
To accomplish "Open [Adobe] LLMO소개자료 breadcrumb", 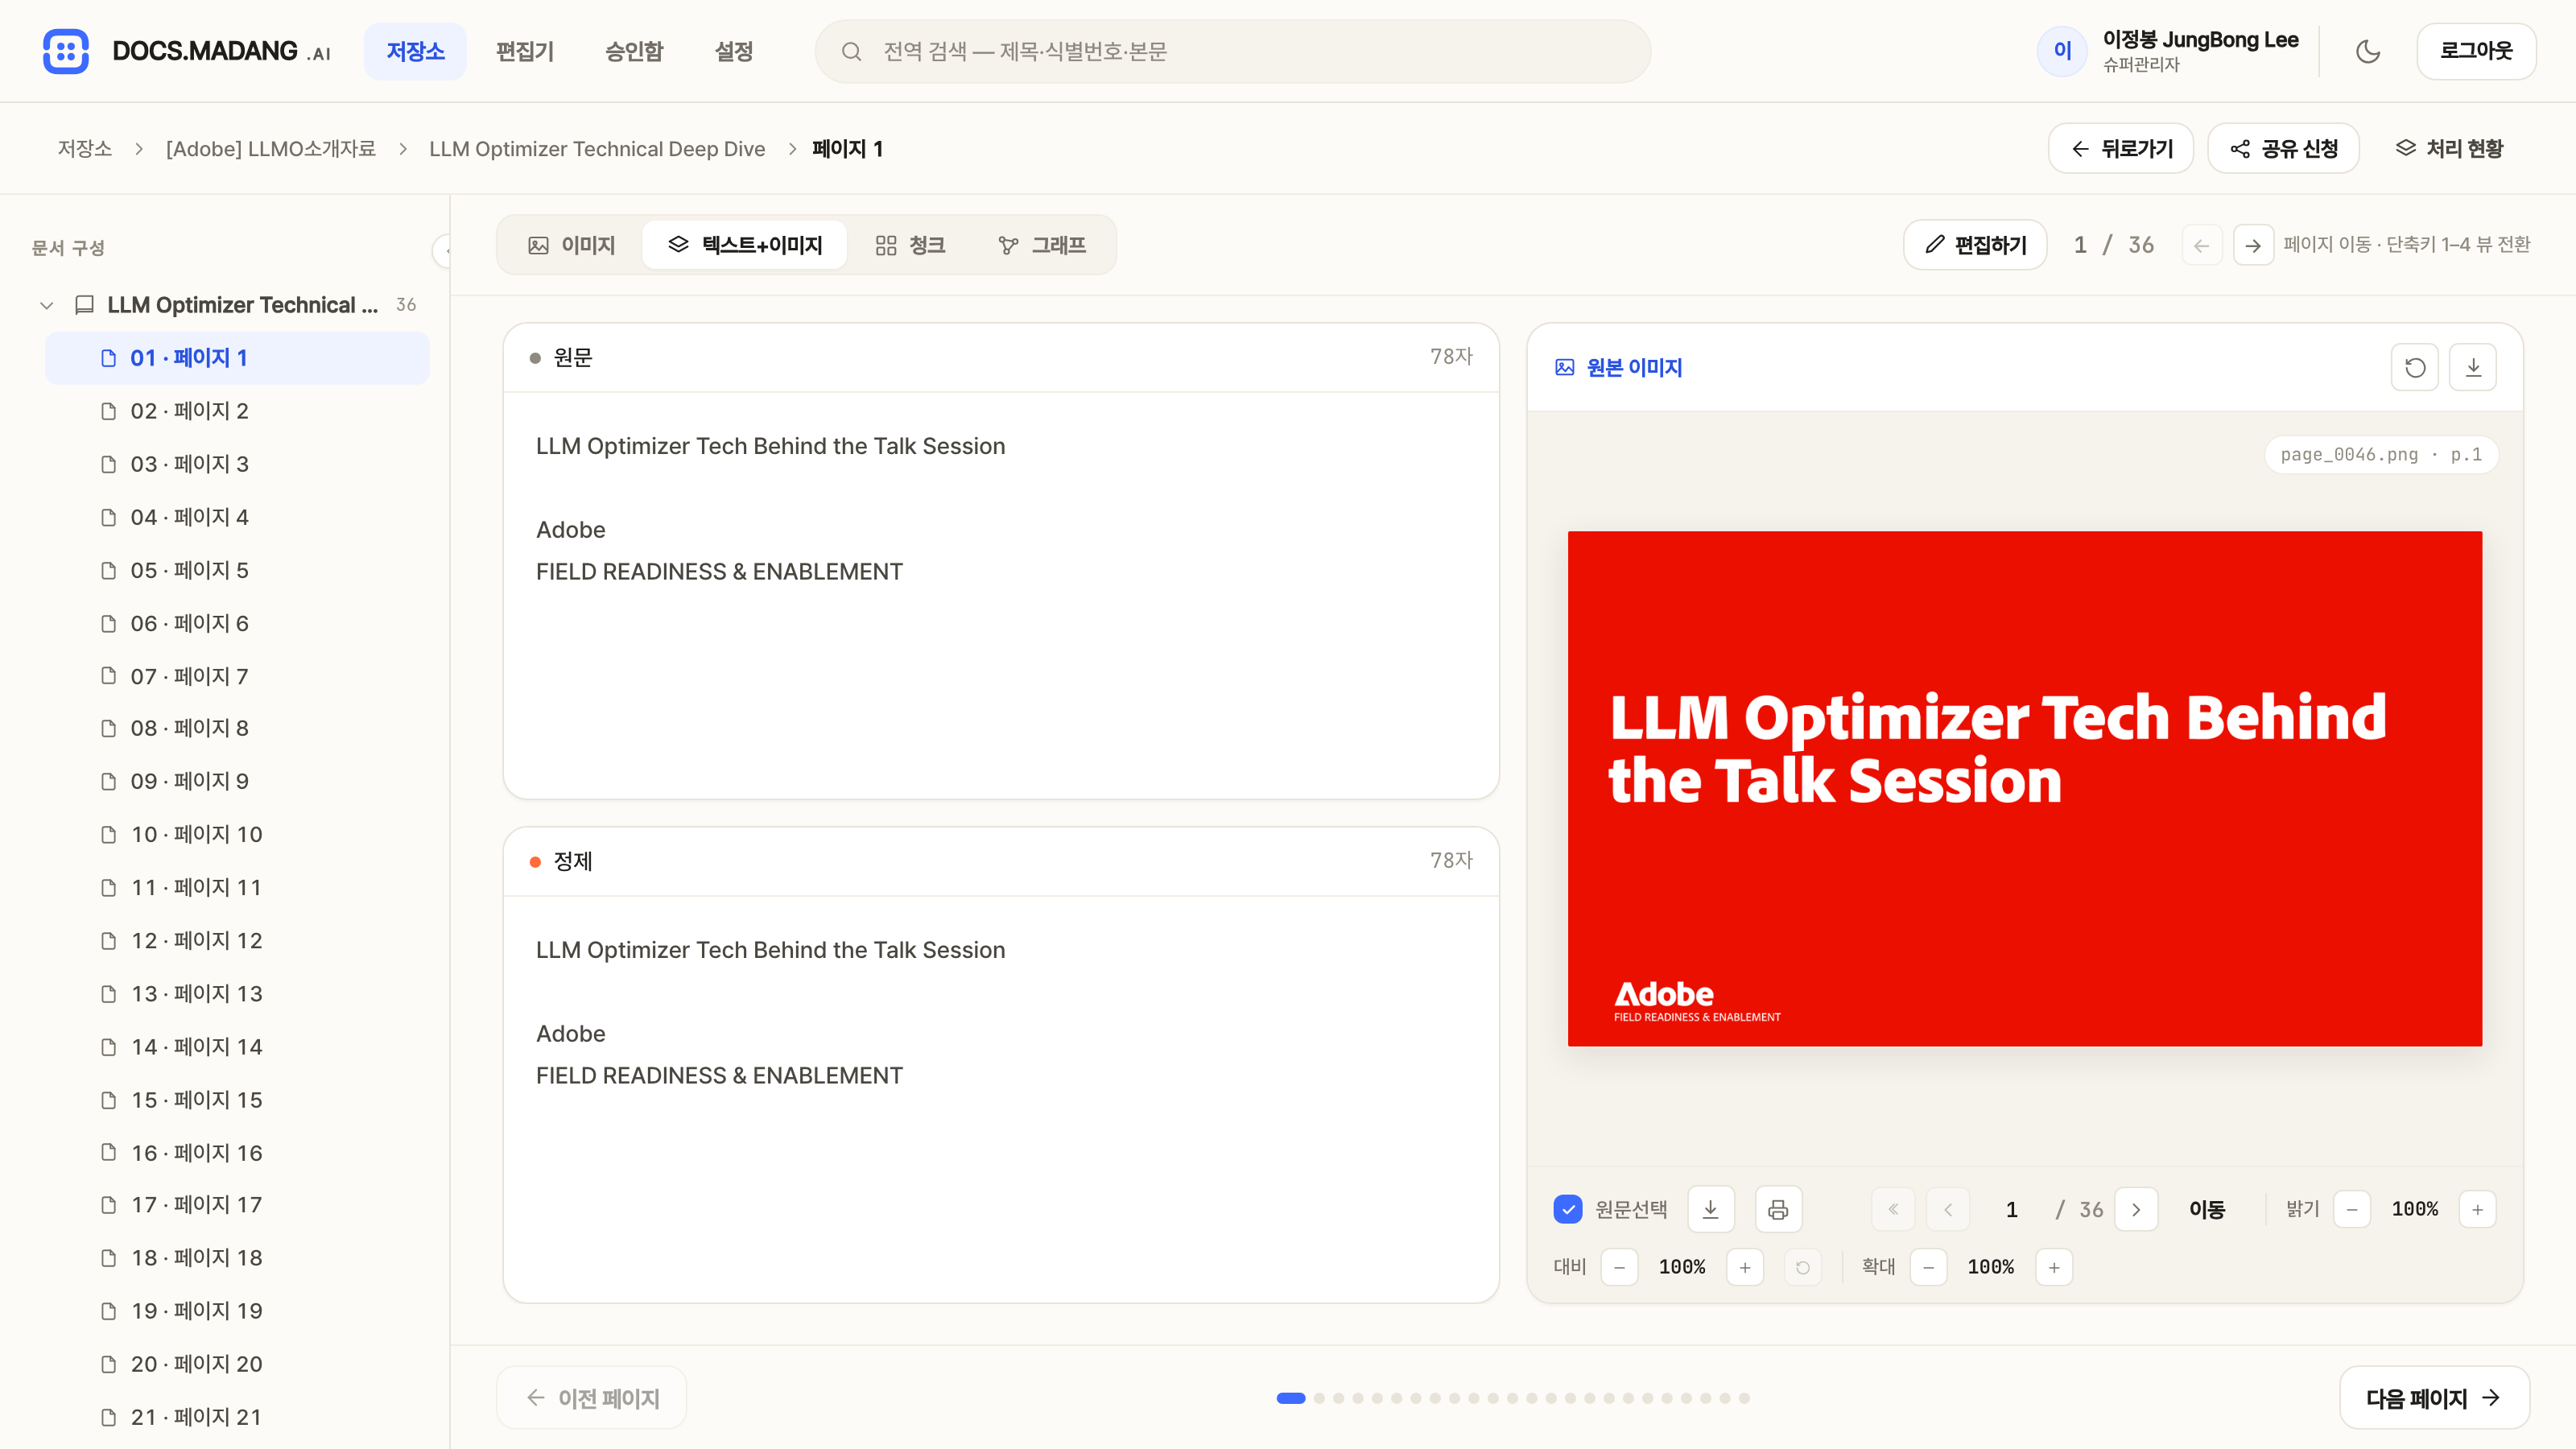I will (271, 149).
